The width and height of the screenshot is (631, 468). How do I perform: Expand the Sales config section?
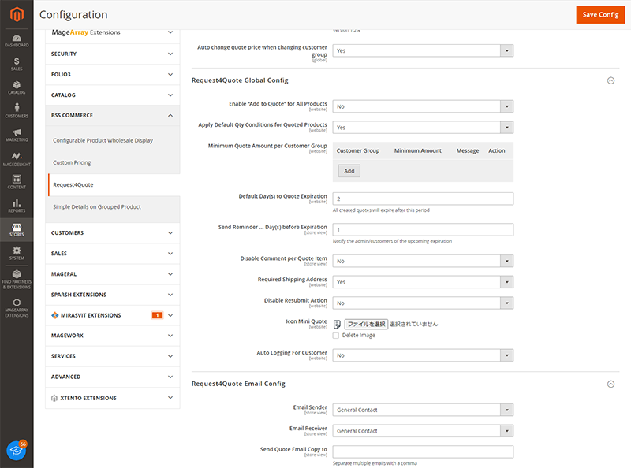(113, 253)
